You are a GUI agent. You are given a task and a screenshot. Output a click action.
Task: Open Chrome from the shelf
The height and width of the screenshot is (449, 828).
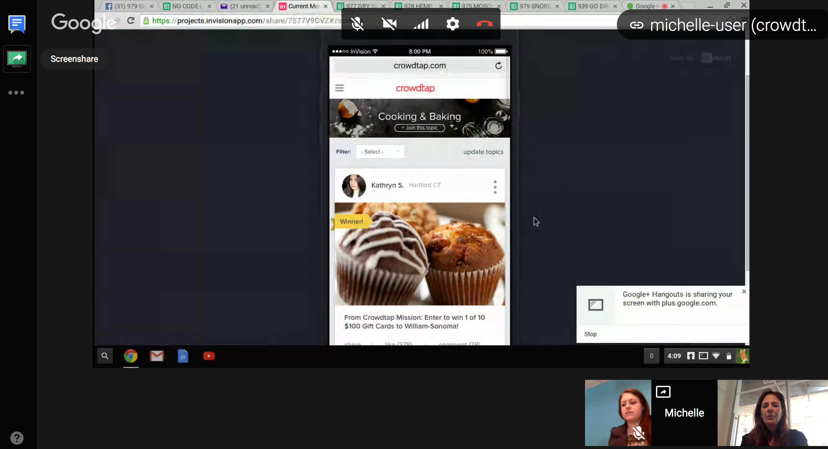[x=131, y=356]
